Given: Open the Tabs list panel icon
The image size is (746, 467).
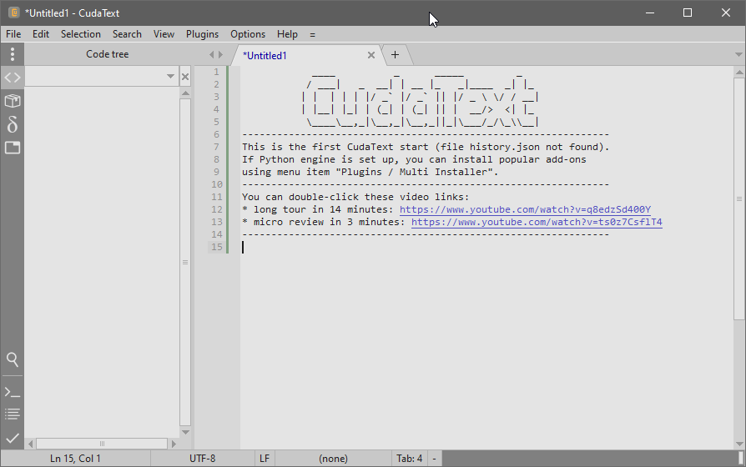Looking at the screenshot, I should coord(13,148).
